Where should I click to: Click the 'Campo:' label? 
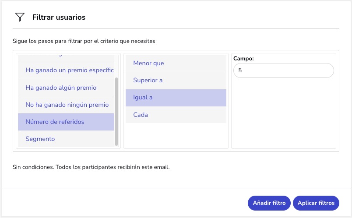244,58
